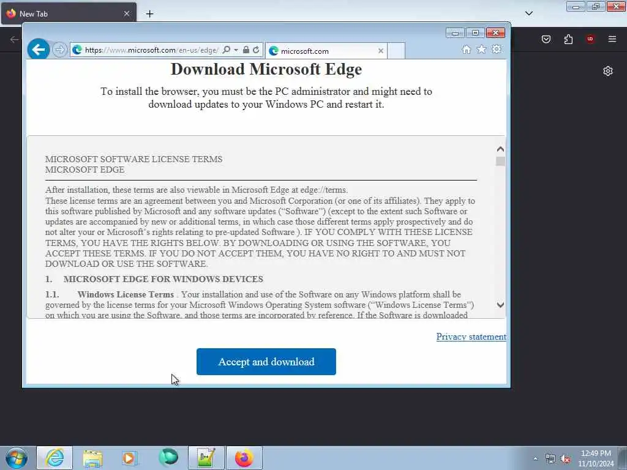Click the license terms scroll up arrow
This screenshot has height=470, width=627.
500,149
